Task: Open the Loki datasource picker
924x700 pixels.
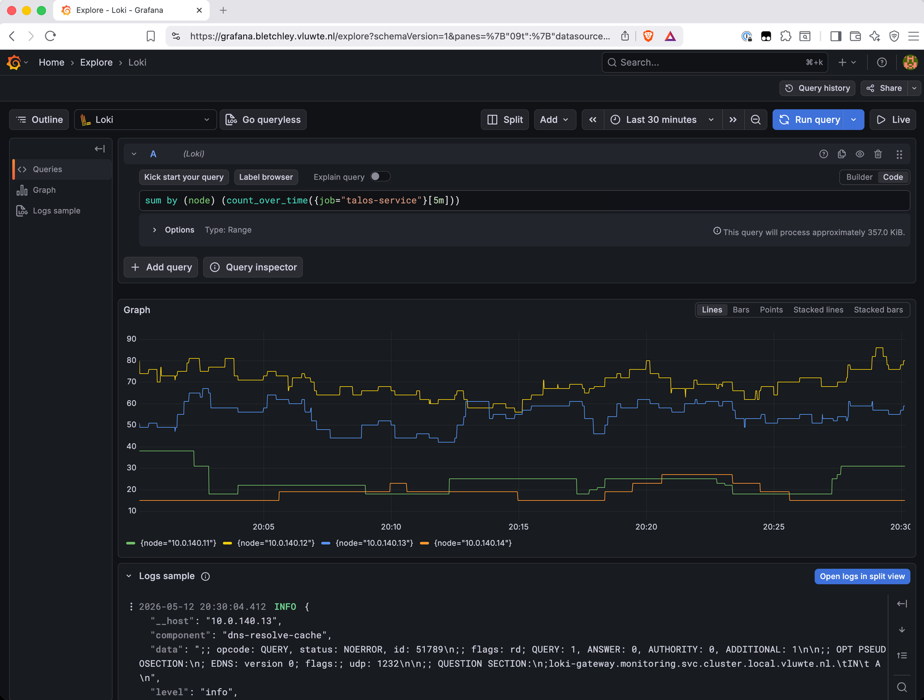Action: [145, 120]
